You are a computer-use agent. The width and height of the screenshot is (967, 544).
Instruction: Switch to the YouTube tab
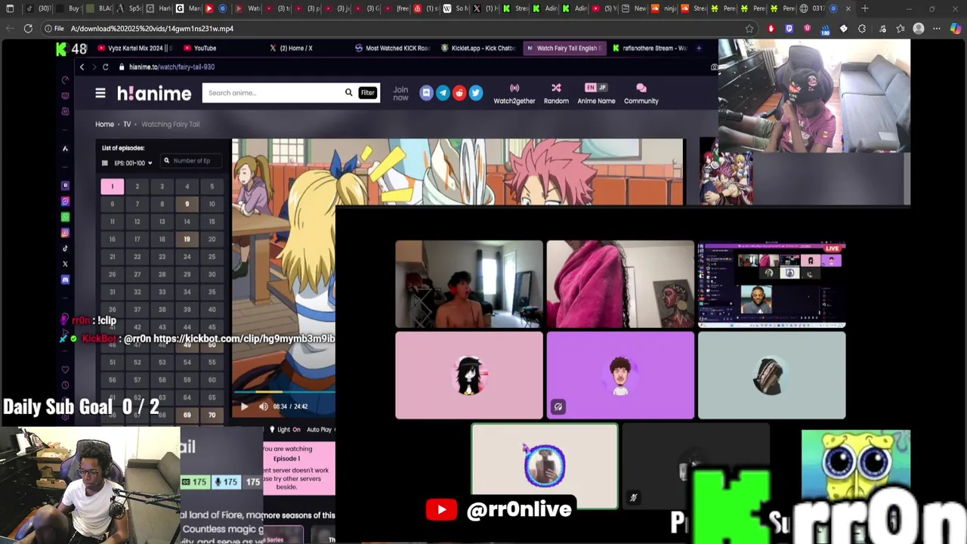200,48
